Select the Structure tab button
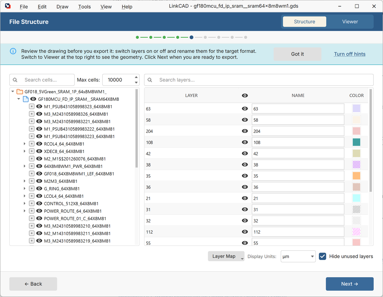Screen dimensions: 383x297 pyautogui.click(x=304, y=22)
